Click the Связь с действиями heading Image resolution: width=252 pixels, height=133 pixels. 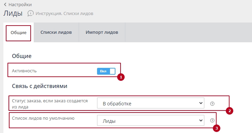[40, 86]
